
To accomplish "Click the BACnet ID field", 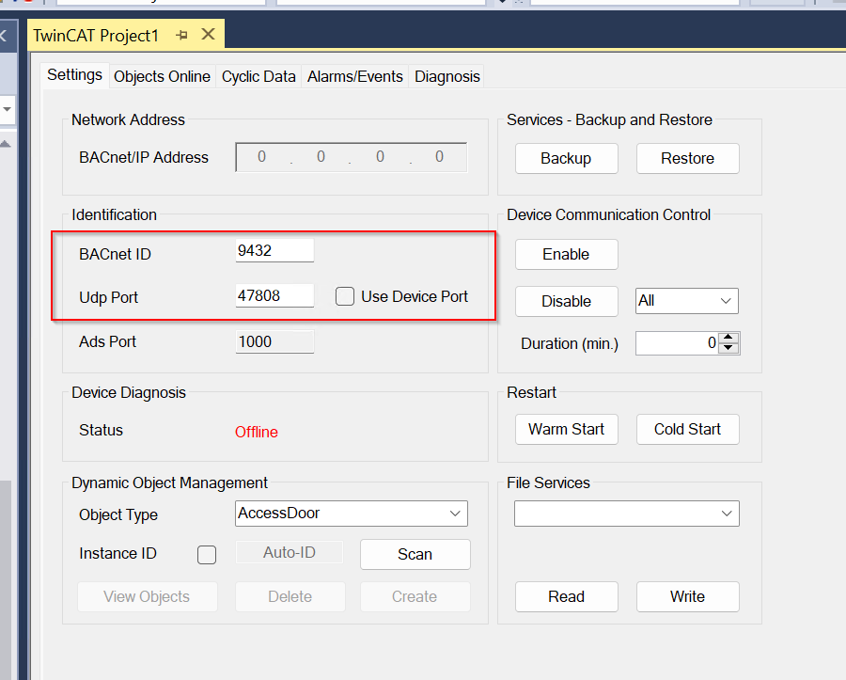I will click(x=274, y=250).
